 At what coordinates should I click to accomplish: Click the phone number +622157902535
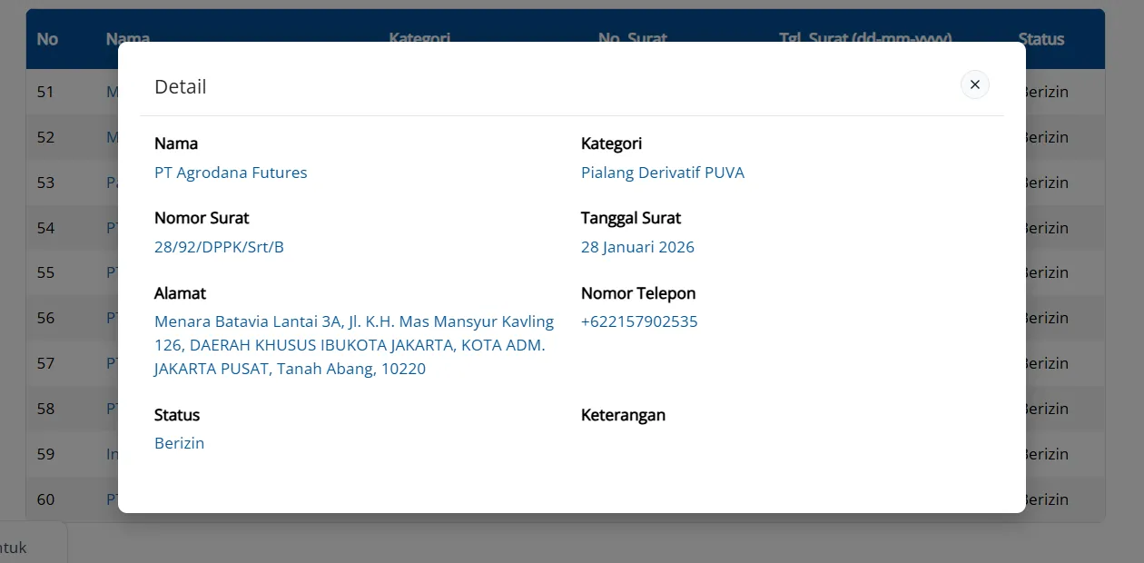pos(639,321)
